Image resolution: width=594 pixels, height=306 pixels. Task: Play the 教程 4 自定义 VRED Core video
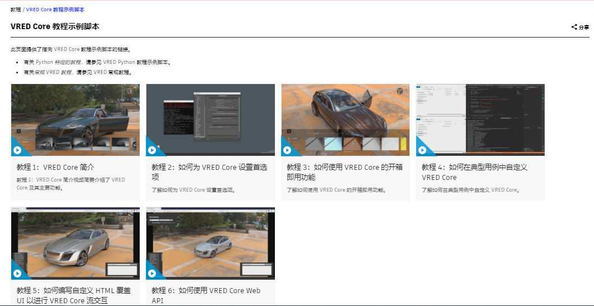click(422, 150)
